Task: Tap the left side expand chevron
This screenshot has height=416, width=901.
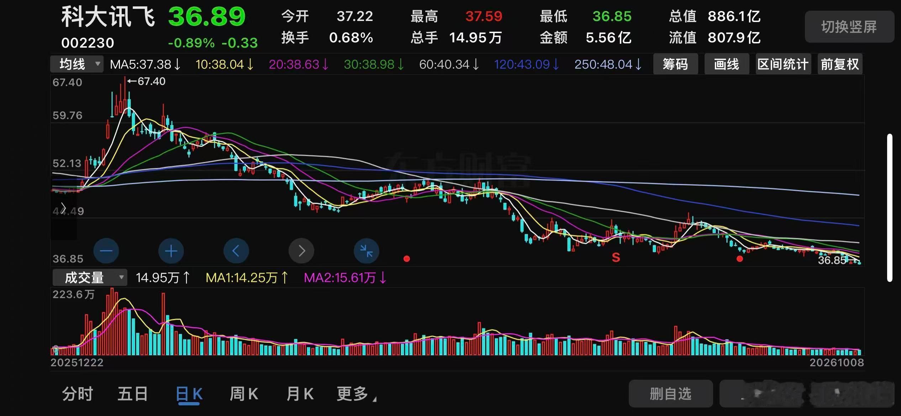Action: [x=64, y=208]
